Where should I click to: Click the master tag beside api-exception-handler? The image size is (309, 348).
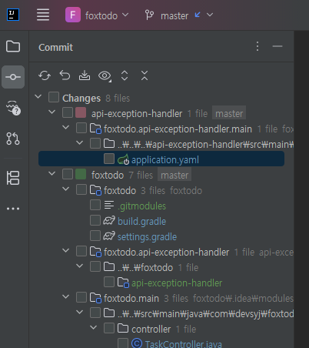(229, 113)
